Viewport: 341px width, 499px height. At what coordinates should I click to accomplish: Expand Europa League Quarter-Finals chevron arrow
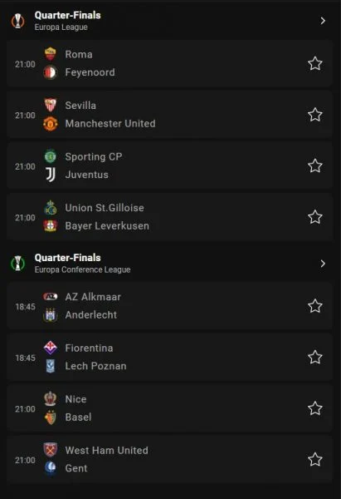pos(323,21)
